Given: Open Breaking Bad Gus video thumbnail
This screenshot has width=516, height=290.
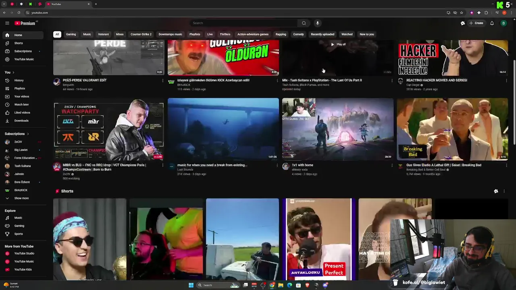Looking at the screenshot, I should (x=452, y=129).
